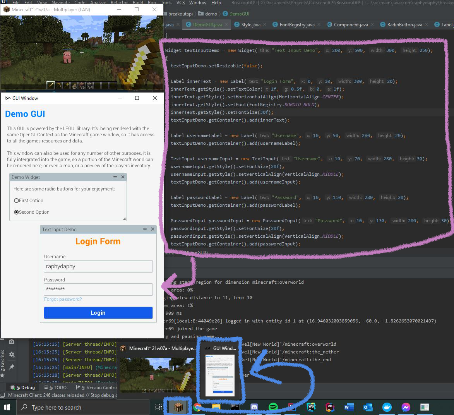Click the Minecraft crafting table taskbar icon
This screenshot has width=454, height=415.
click(178, 407)
